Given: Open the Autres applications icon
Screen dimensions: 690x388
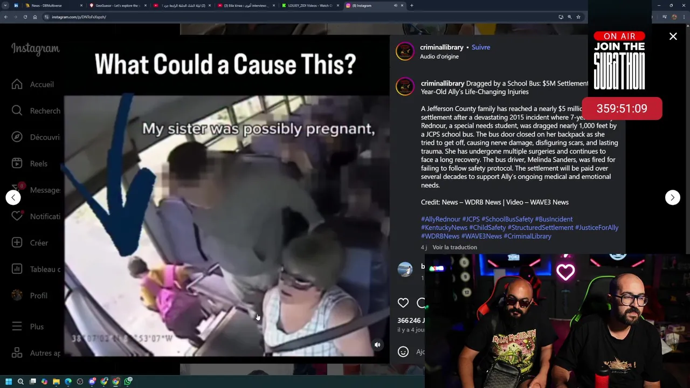Looking at the screenshot, I should pyautogui.click(x=17, y=353).
